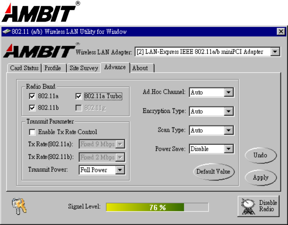Select the Advance tab
288x225 pixels.
tap(115, 67)
